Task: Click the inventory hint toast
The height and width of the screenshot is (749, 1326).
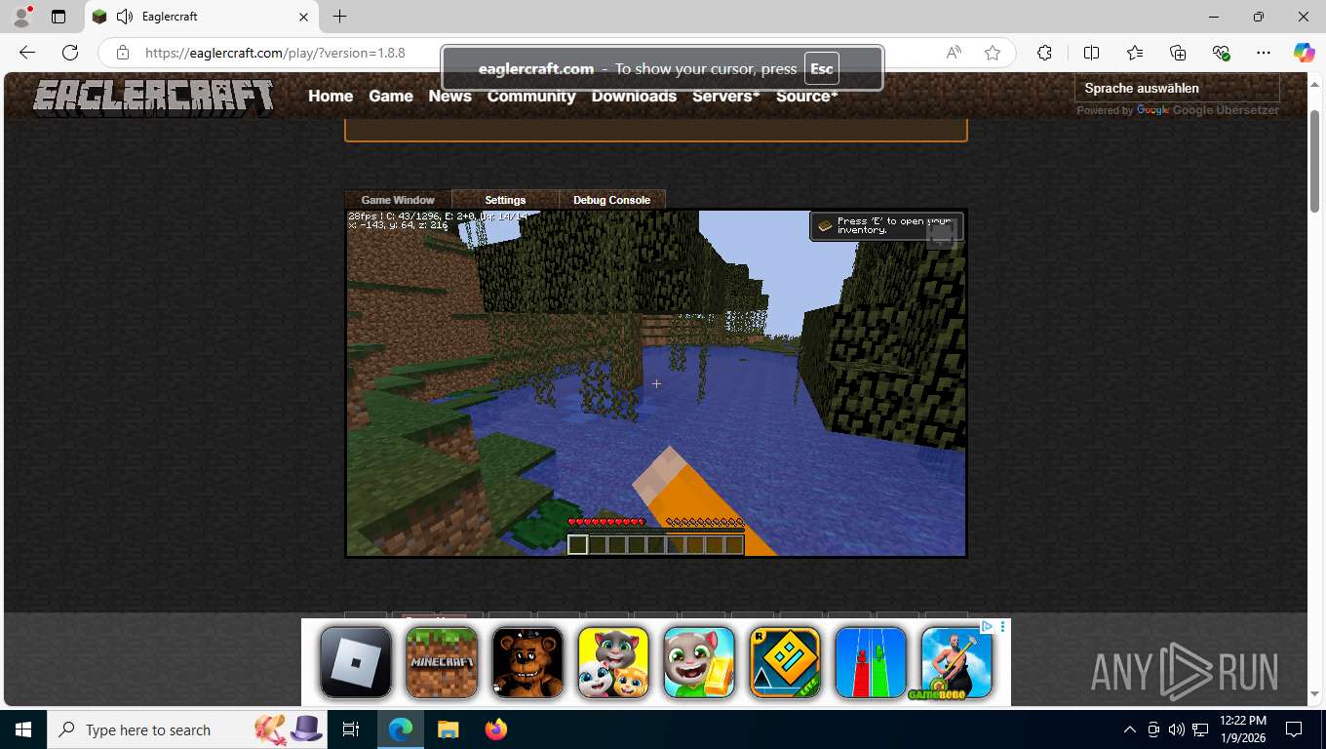Action: 886,226
